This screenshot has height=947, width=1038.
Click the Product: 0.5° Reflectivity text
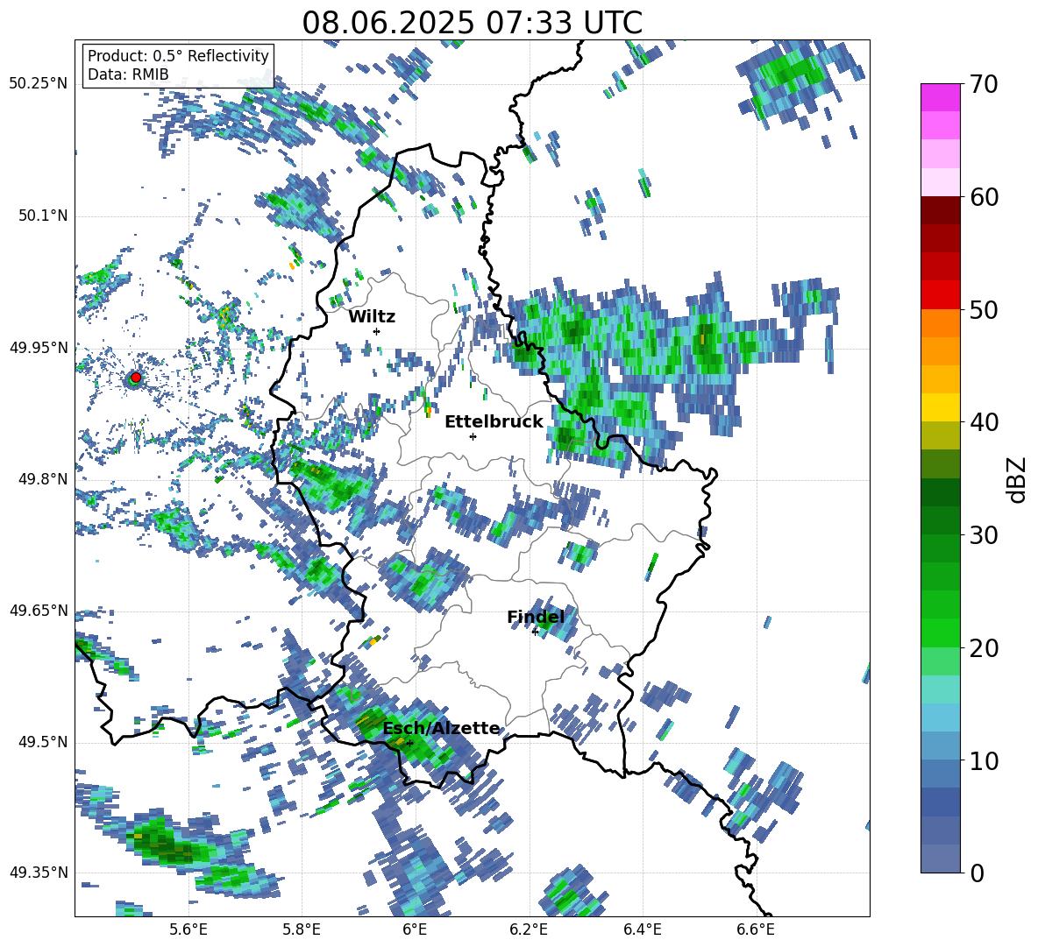pos(178,55)
